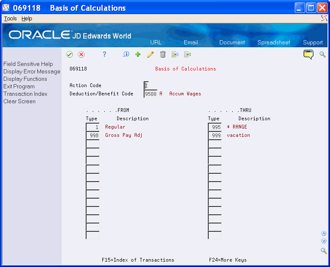Open the yellow speech bubble notes icon
Screen dimensions: 330x267
(x=308, y=54)
